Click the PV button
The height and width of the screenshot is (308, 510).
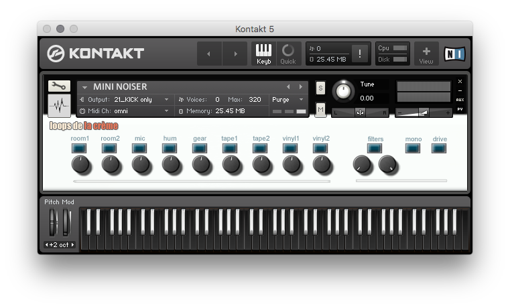460,109
